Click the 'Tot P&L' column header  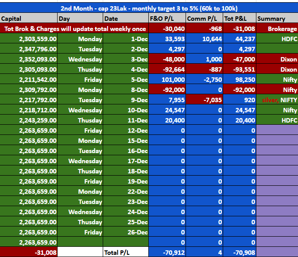(x=240, y=19)
